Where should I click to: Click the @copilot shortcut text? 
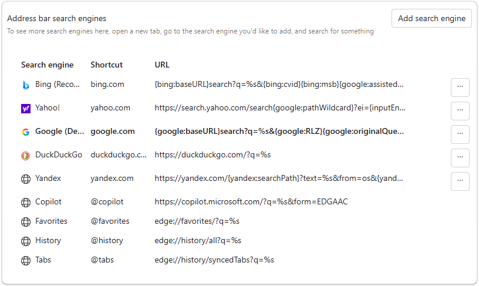[x=107, y=201]
